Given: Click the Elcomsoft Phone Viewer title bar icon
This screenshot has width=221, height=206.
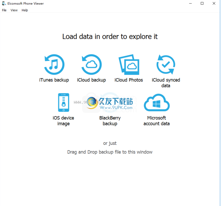Looking at the screenshot, I should [4, 3].
